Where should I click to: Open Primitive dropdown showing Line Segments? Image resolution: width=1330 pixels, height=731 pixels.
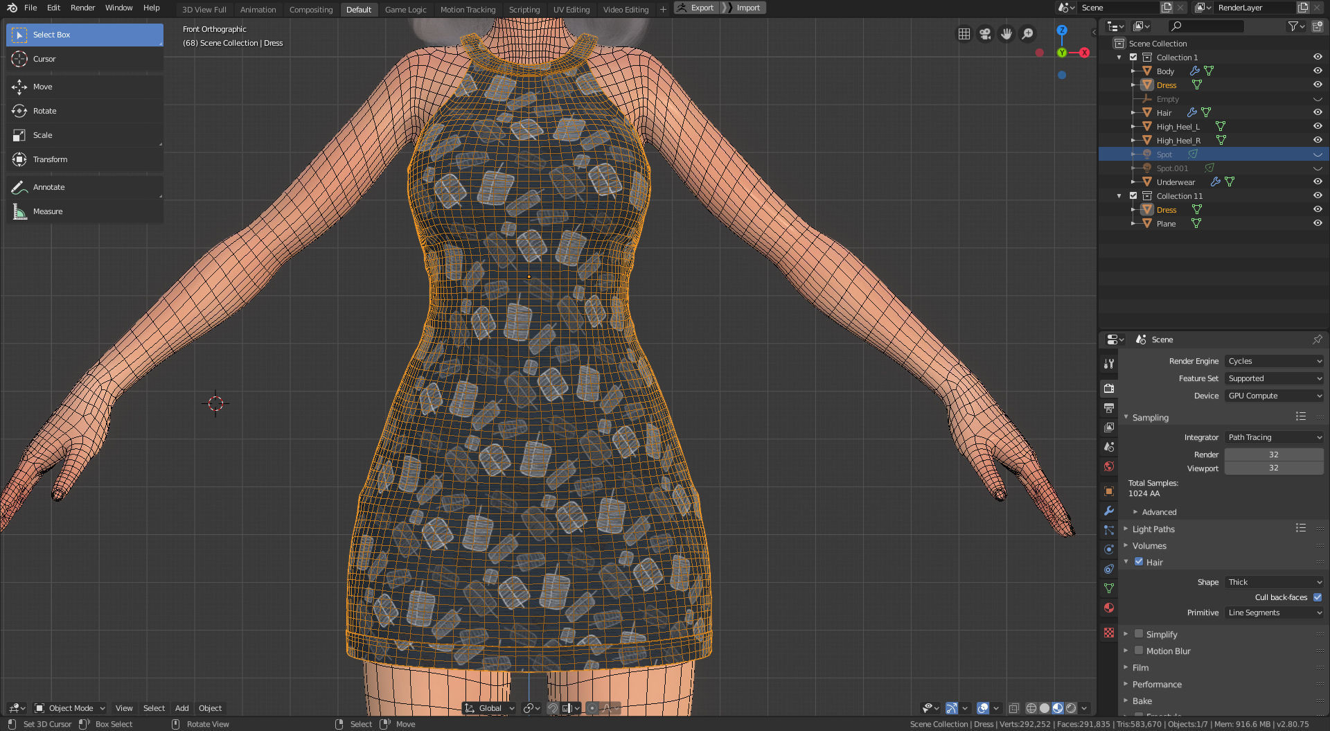coord(1274,613)
